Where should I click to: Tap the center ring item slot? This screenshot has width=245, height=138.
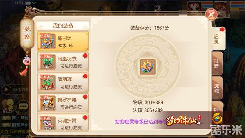147,67
